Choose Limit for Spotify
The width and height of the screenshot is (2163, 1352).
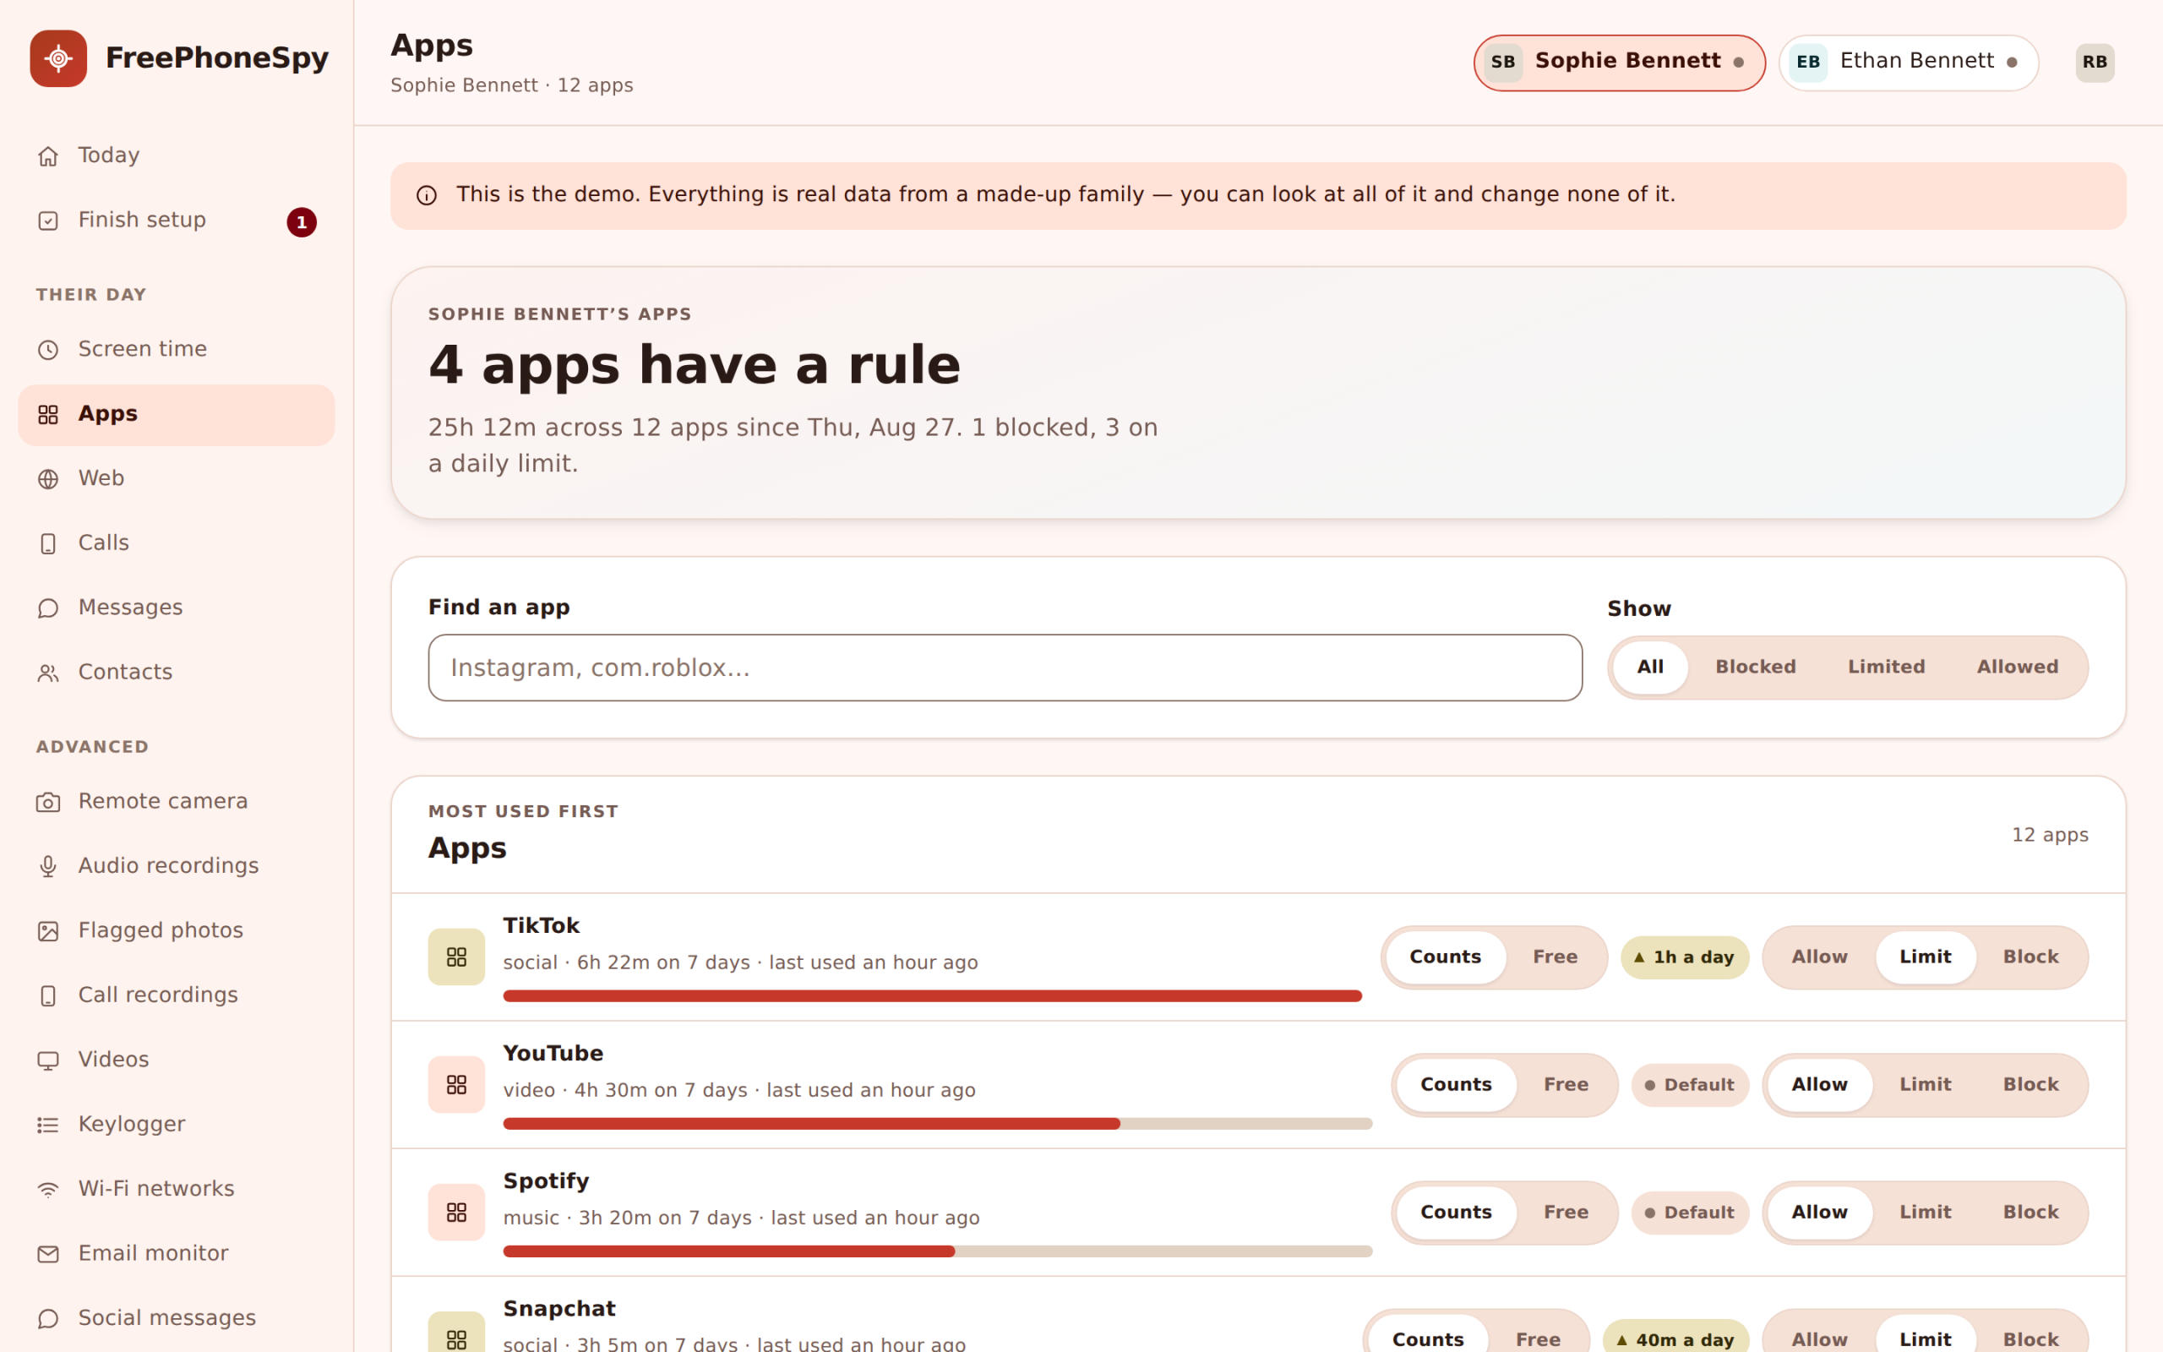click(x=1925, y=1213)
